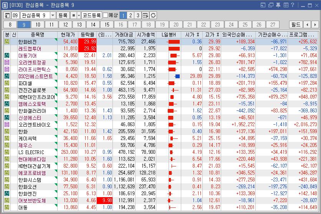321x214 pixels.
Task: Click the 신 badge on the 신성에스티 row
Action: pyautogui.click(x=7, y=118)
